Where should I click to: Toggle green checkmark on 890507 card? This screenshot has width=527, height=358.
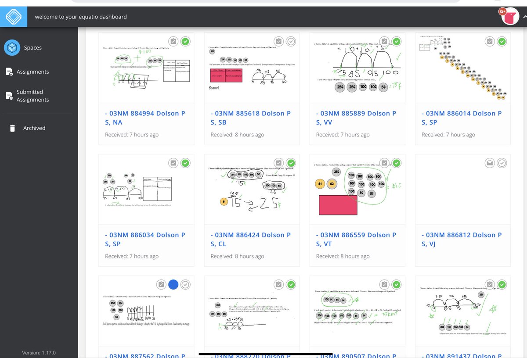(x=397, y=285)
